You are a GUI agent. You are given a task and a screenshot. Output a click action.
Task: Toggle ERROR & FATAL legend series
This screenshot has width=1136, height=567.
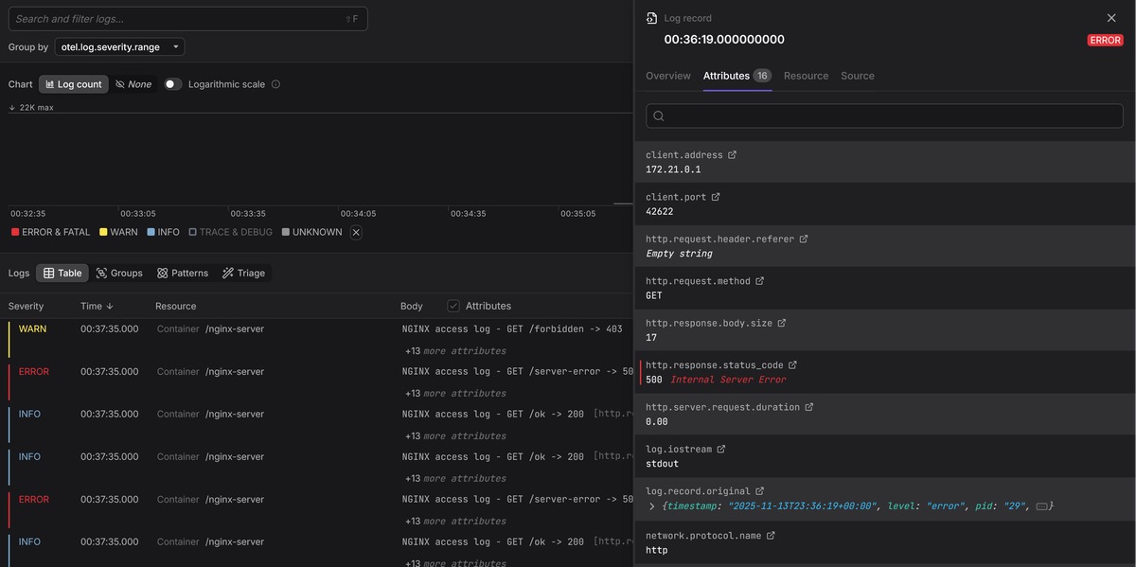pyautogui.click(x=50, y=232)
